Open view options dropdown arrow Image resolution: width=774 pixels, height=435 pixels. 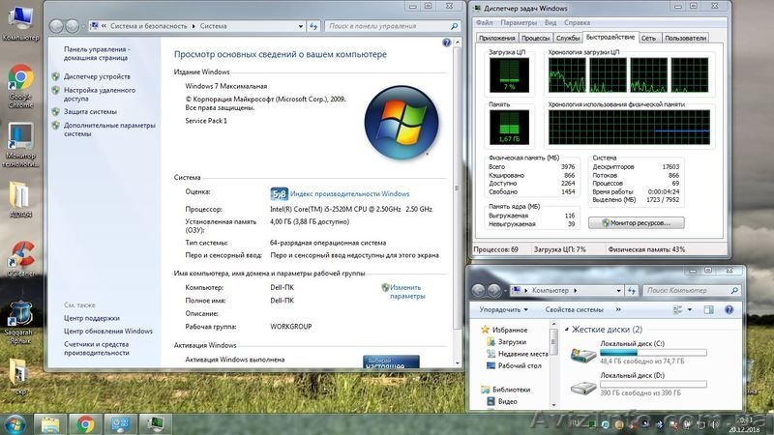pyautogui.click(x=690, y=309)
